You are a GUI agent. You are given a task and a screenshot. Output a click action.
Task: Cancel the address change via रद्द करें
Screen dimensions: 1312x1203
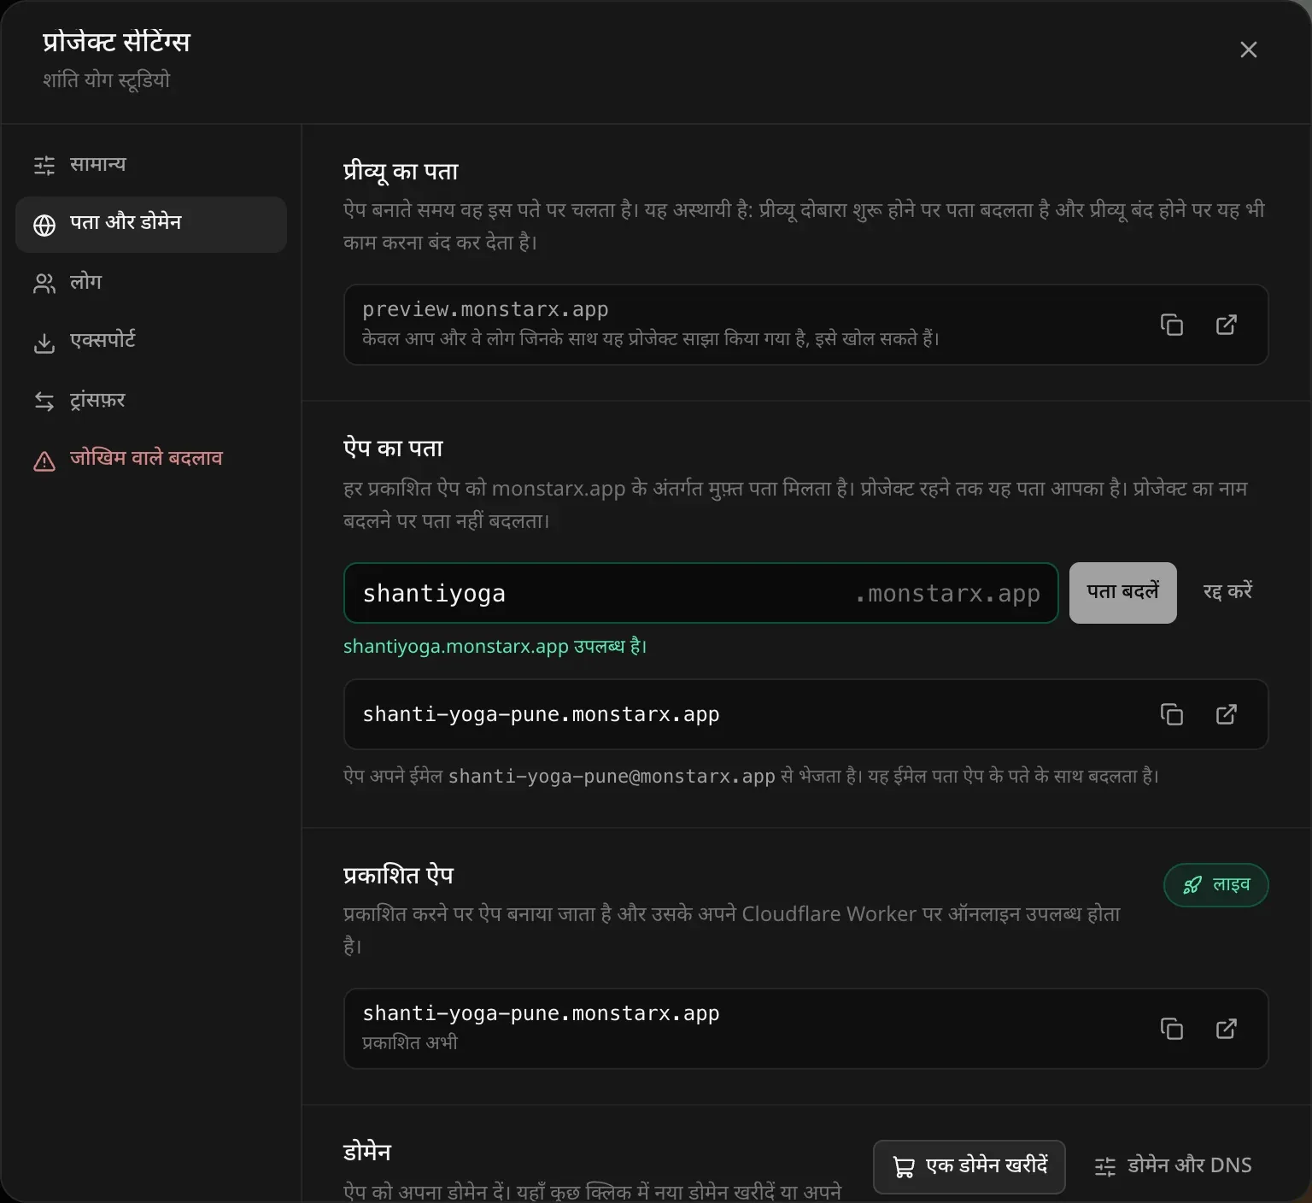coord(1227,593)
